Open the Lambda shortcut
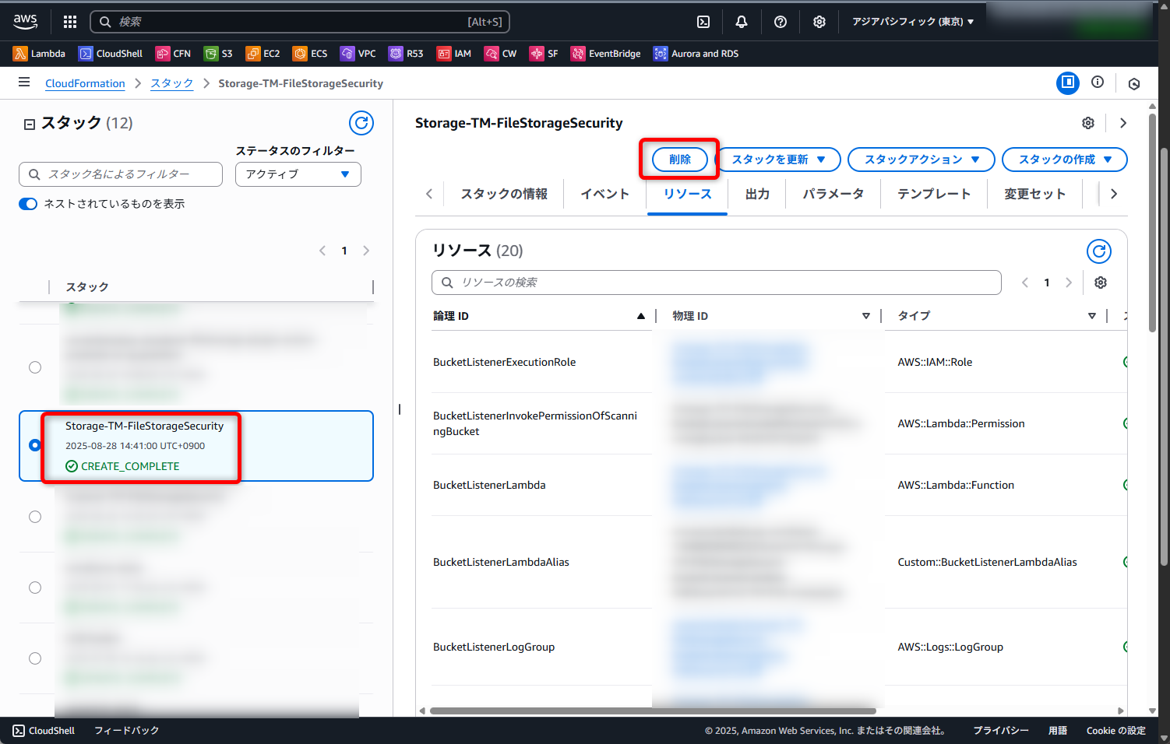 pos(39,54)
